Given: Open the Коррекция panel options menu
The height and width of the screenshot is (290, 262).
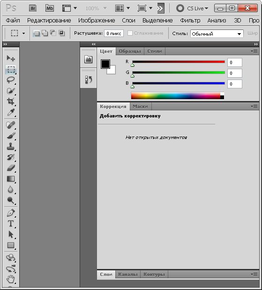Looking at the screenshot, I should (x=254, y=106).
